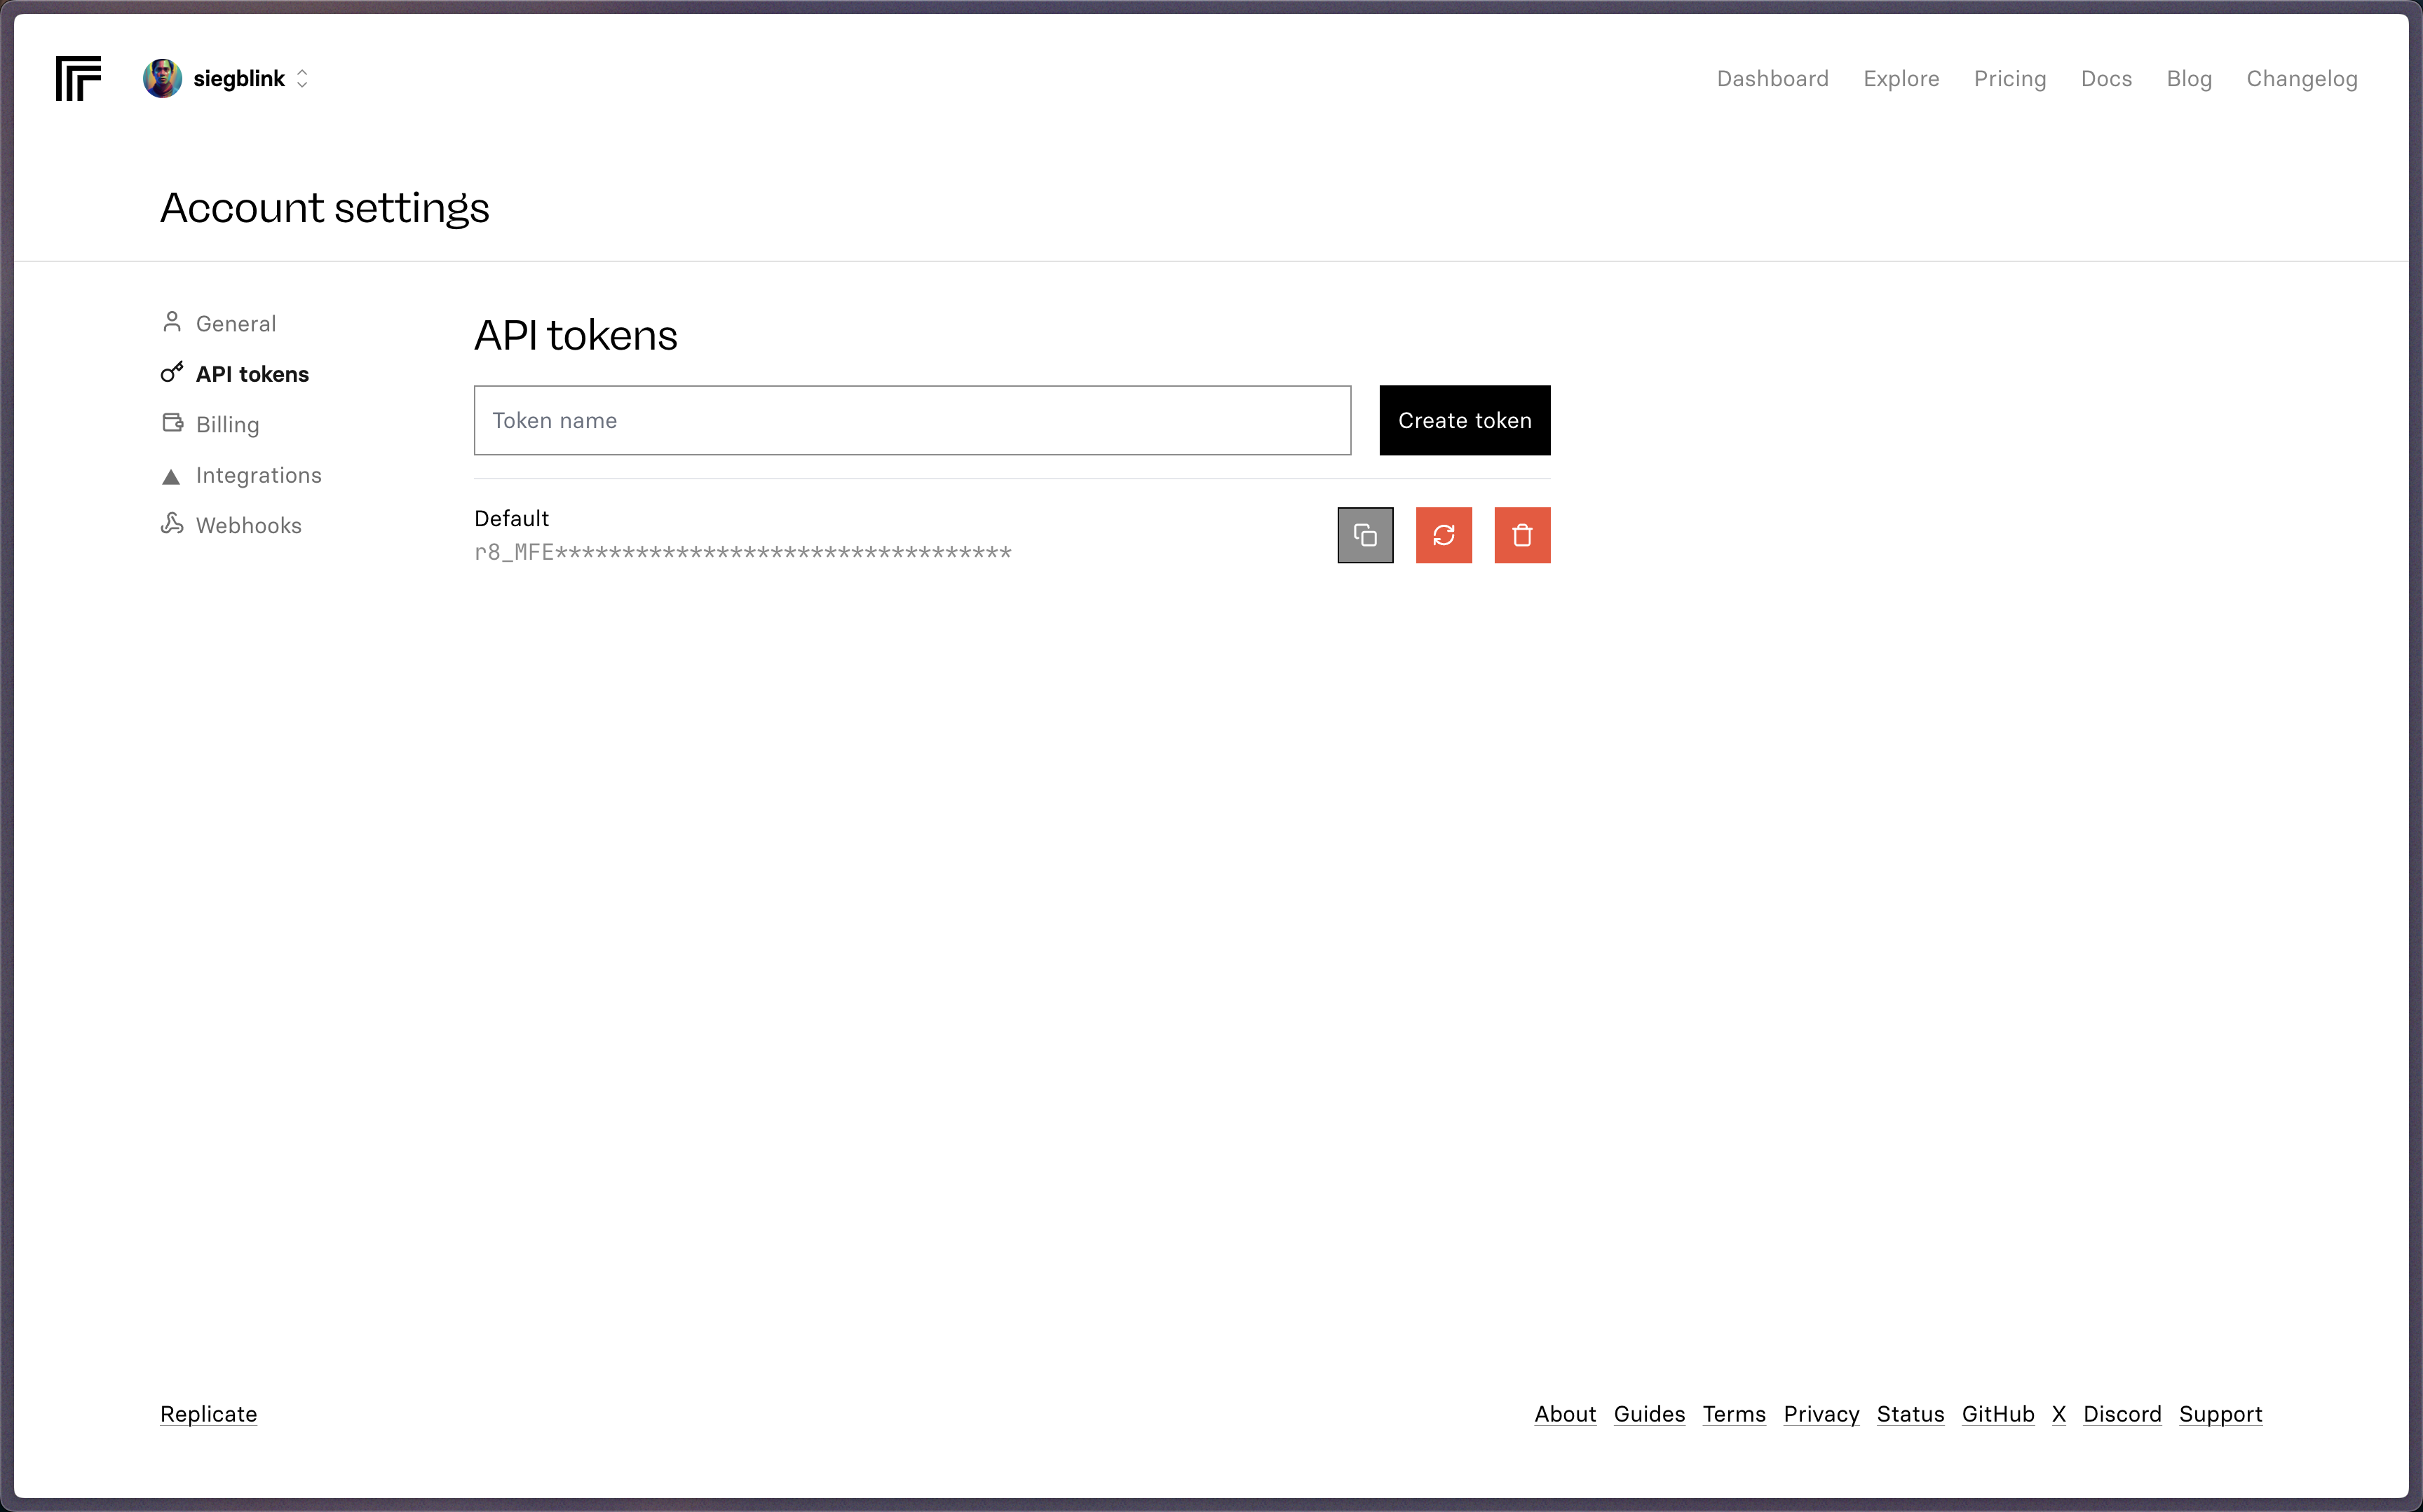Open the Explore page

tap(1900, 78)
